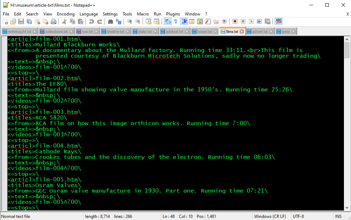This screenshot has width=351, height=220.
Task: Create a new document with the New icon
Action: pyautogui.click(x=5, y=21)
